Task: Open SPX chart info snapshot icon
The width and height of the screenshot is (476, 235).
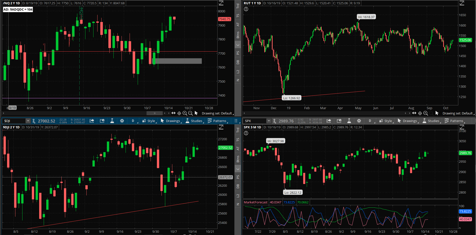Action: (339, 121)
